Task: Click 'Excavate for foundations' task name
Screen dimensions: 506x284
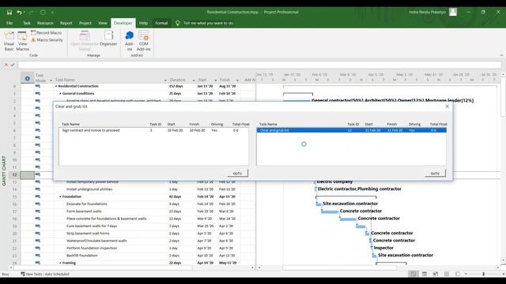Action: point(86,204)
